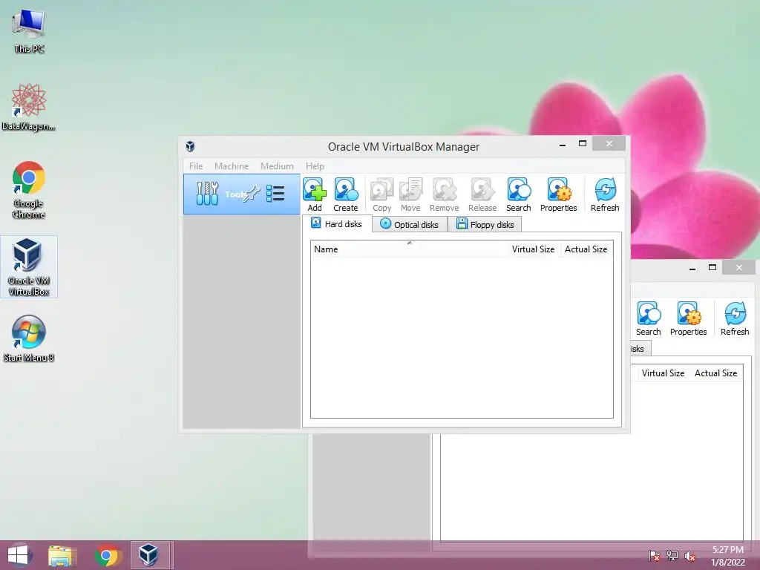Click the pin icon next to Tools

pos(252,194)
